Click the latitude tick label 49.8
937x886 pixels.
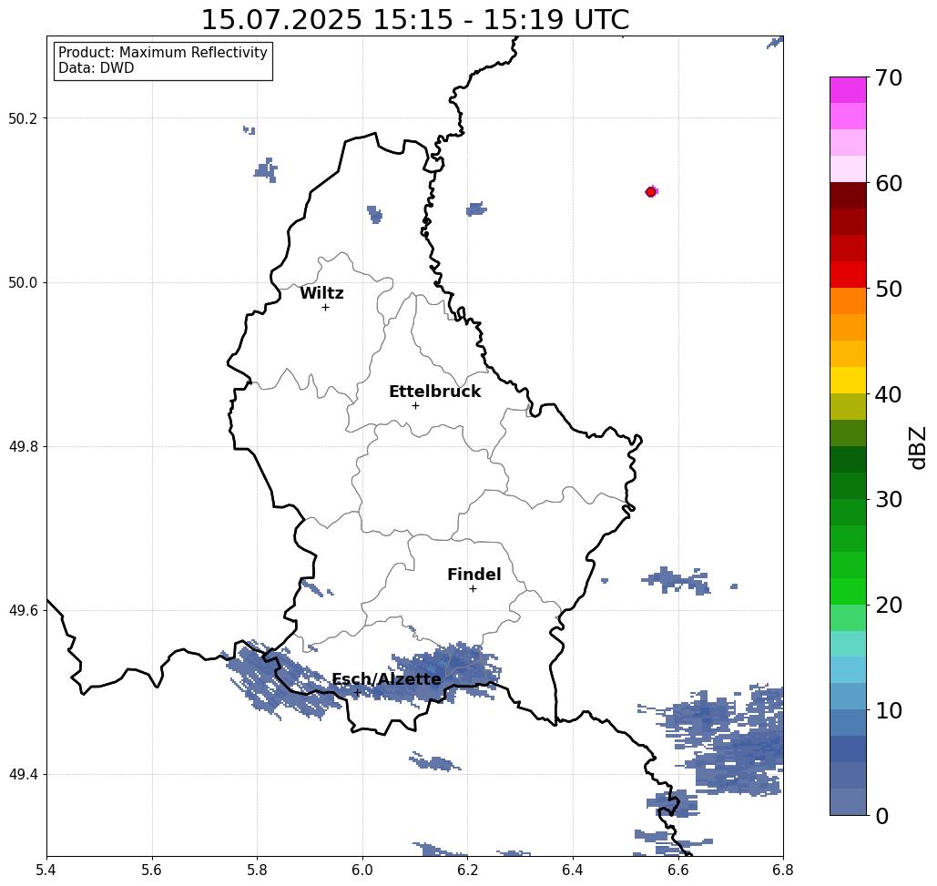click(x=23, y=446)
